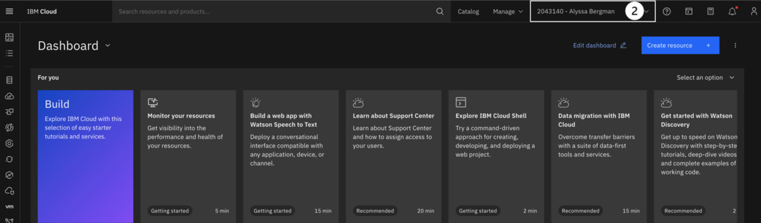Click the Monitor your resources card icon

pos(152,102)
